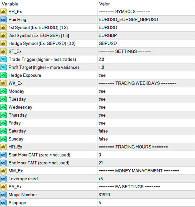Click the integer icon beside Magic Number
Image resolution: width=195 pixels, height=207 pixels.
pos(3,195)
